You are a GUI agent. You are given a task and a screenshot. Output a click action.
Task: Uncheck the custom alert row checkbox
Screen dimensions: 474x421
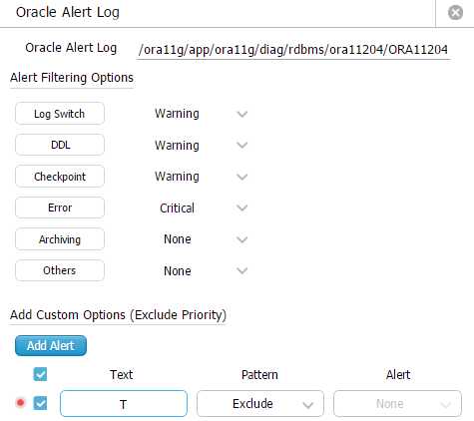tap(40, 403)
